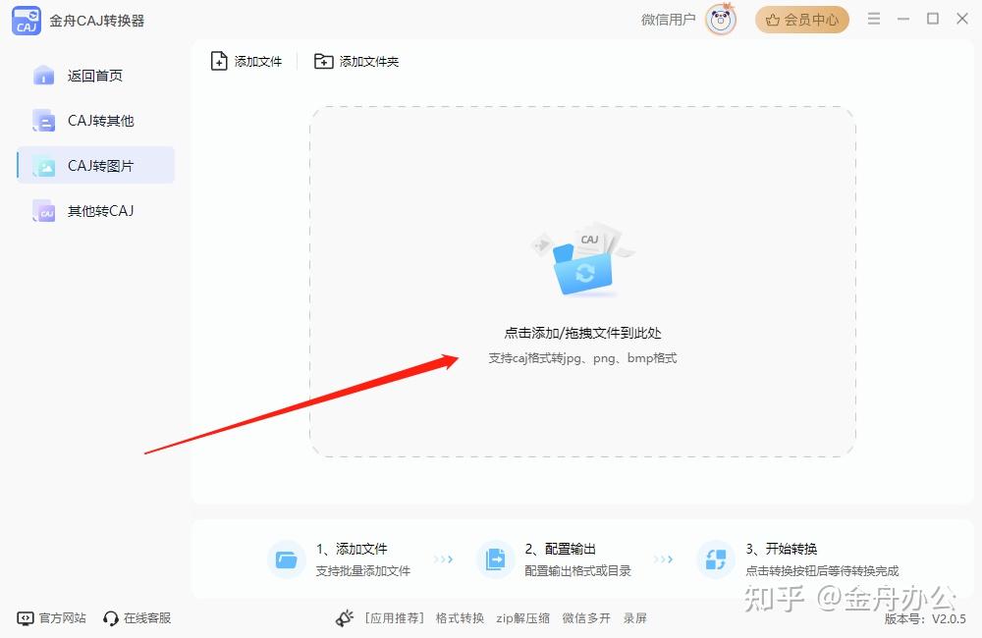Image resolution: width=982 pixels, height=638 pixels.
Task: Click the dashed file drop zone
Action: tap(581, 280)
